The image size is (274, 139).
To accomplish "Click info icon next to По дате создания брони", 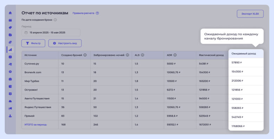I will [x=55, y=20].
